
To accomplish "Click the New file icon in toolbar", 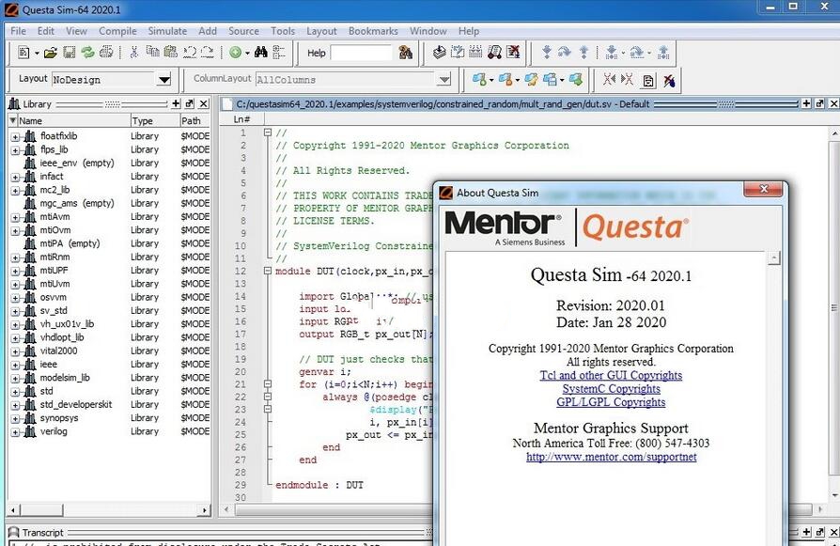I will 23,52.
